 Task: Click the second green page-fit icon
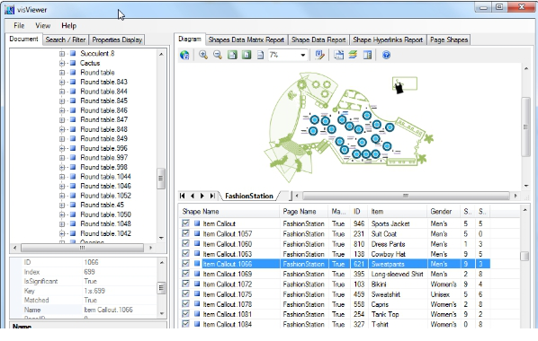247,55
